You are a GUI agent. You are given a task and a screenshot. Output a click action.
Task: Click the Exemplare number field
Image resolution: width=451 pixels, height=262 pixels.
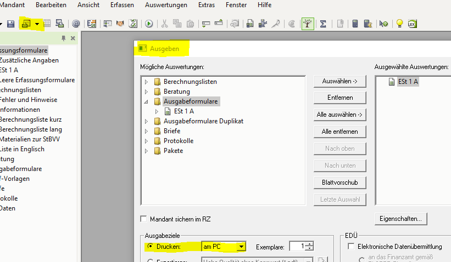click(x=297, y=247)
